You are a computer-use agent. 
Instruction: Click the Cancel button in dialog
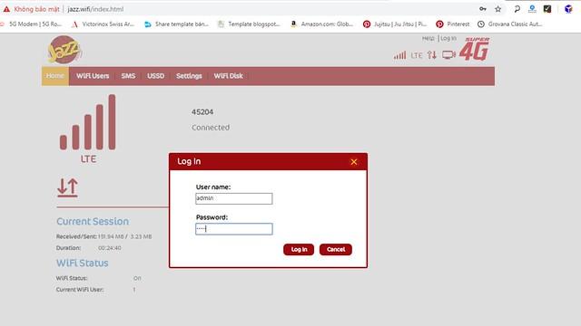336,250
